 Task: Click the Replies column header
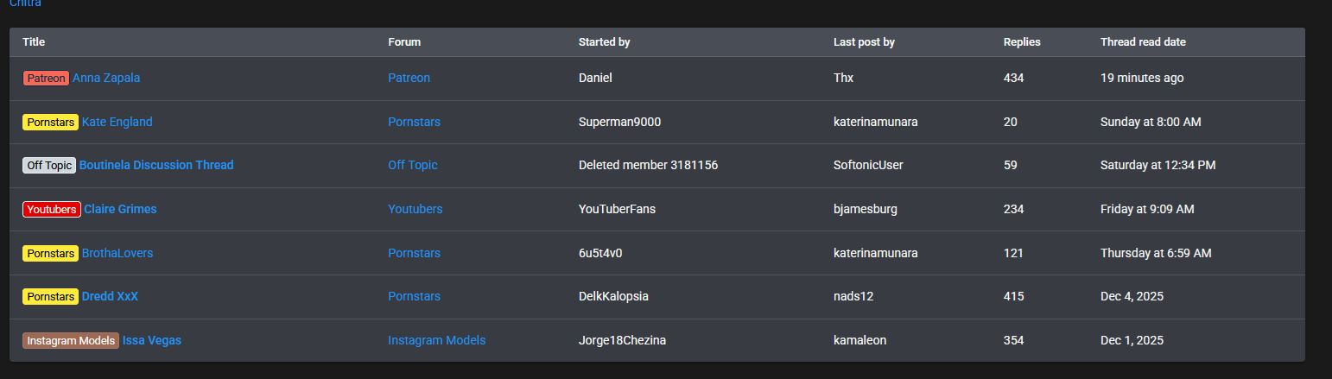1022,42
